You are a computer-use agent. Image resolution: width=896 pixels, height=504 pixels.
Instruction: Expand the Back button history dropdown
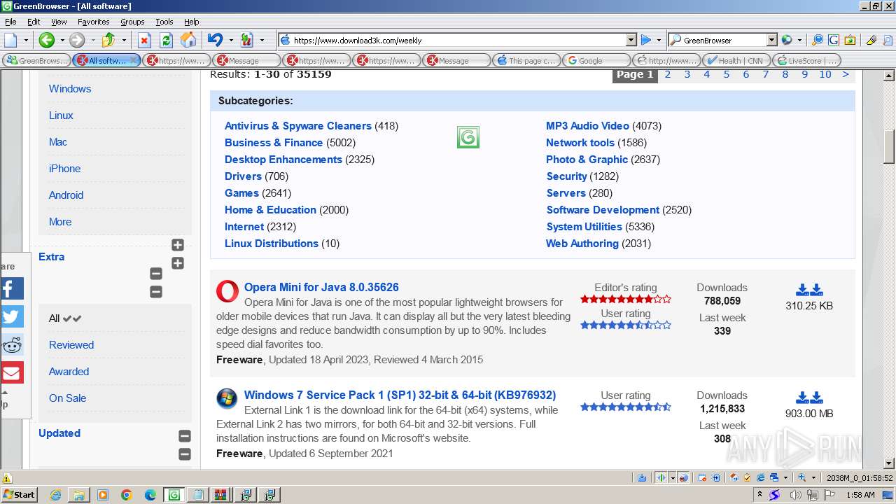click(62, 40)
